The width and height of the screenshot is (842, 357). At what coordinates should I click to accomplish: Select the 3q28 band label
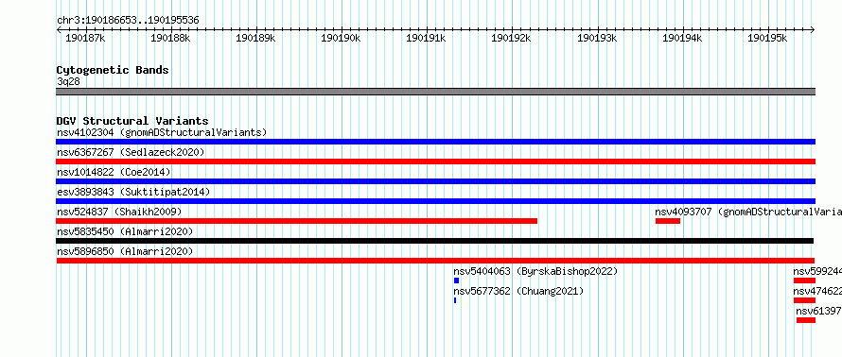tap(68, 81)
